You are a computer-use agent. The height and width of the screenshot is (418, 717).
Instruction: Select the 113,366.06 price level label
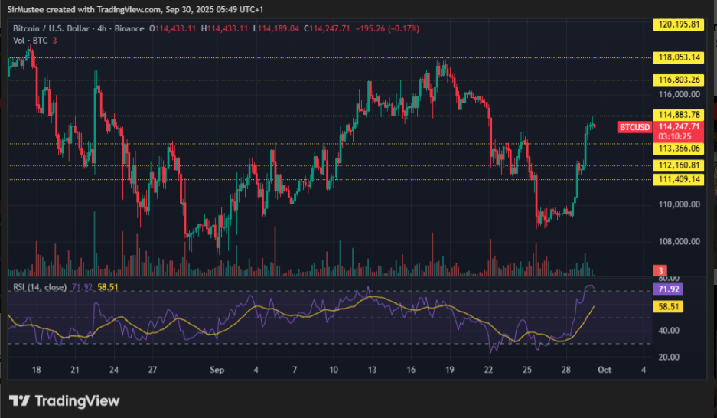click(x=677, y=148)
